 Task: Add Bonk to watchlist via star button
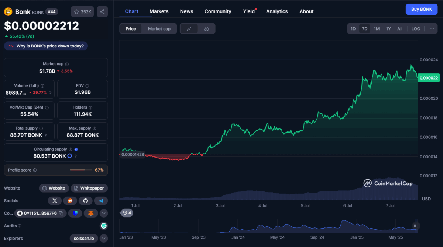[83, 12]
